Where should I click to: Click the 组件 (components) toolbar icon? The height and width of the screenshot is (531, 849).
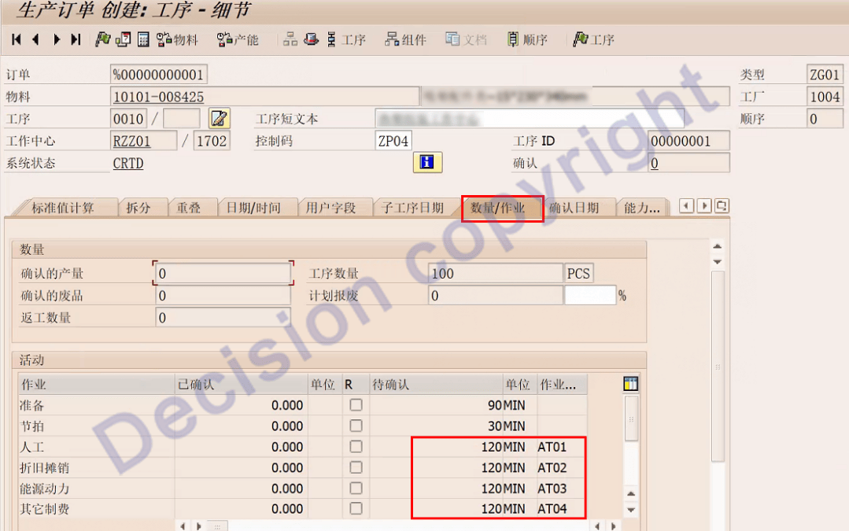point(404,39)
